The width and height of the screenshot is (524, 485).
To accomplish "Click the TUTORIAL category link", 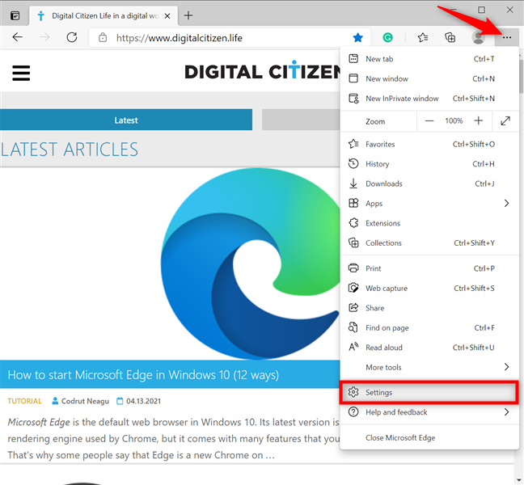I will coord(24,401).
